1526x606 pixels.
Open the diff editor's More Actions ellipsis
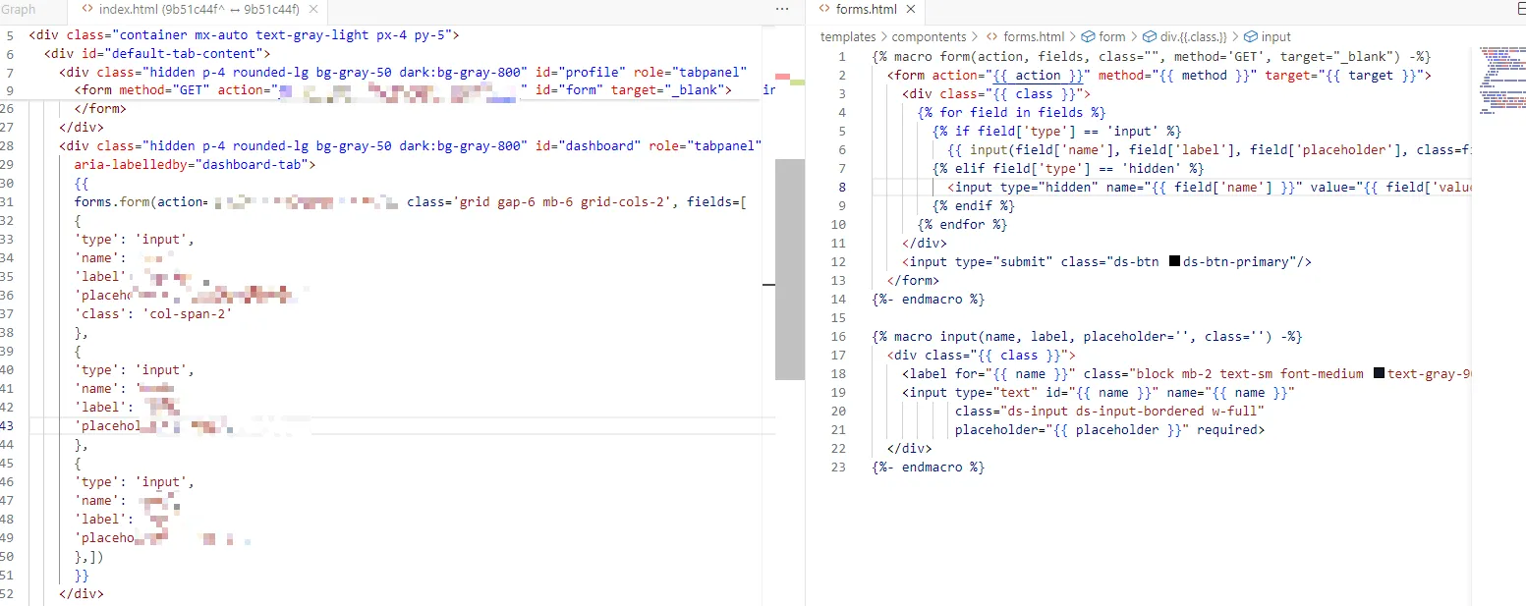tap(782, 9)
